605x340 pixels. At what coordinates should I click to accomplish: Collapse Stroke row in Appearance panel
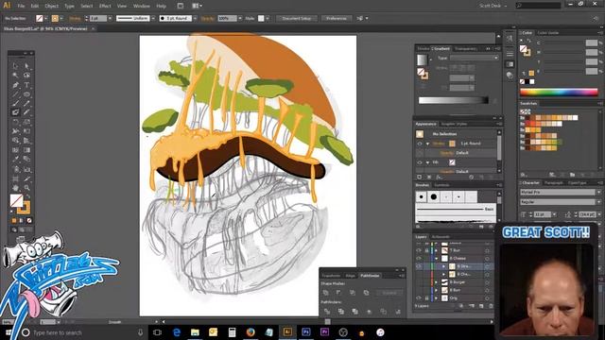pos(427,144)
